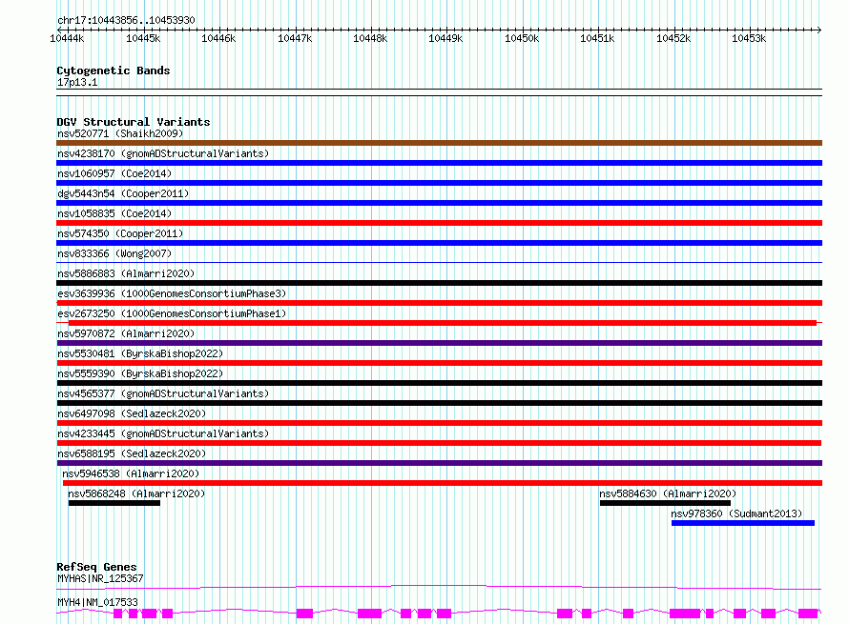849x624 pixels.
Task: Click the nsv5886883 (Almarri2020) label
Action: 126,273
